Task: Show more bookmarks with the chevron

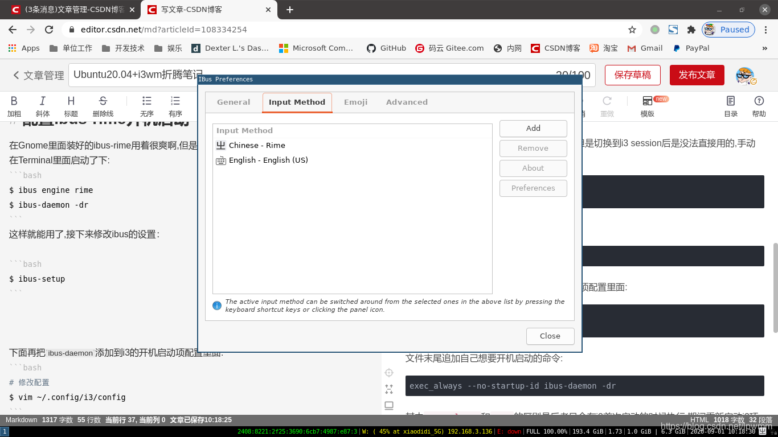Action: coord(765,48)
